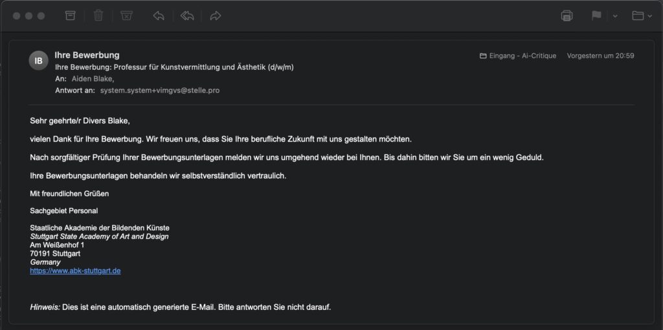
Task: Open the abk-stuttgart.de website link
Action: [x=75, y=271]
